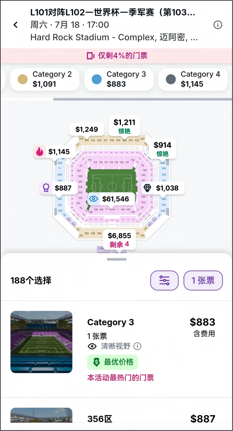
Task: Expand the listings sheet drag handle
Action: (x=117, y=259)
